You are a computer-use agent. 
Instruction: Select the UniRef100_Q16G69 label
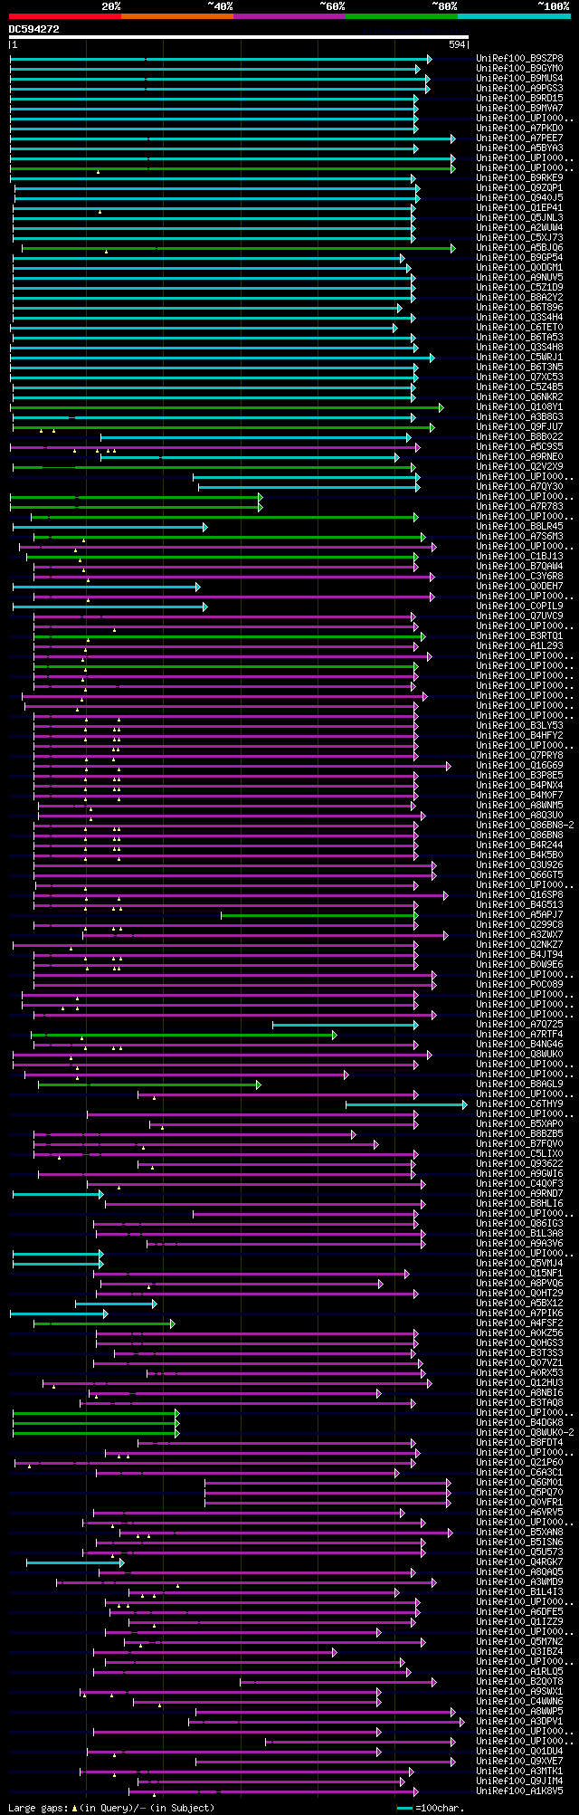(519, 766)
